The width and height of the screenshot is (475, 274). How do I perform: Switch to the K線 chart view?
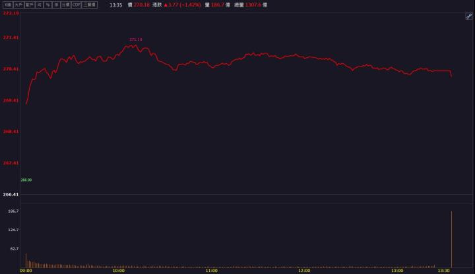click(8, 5)
